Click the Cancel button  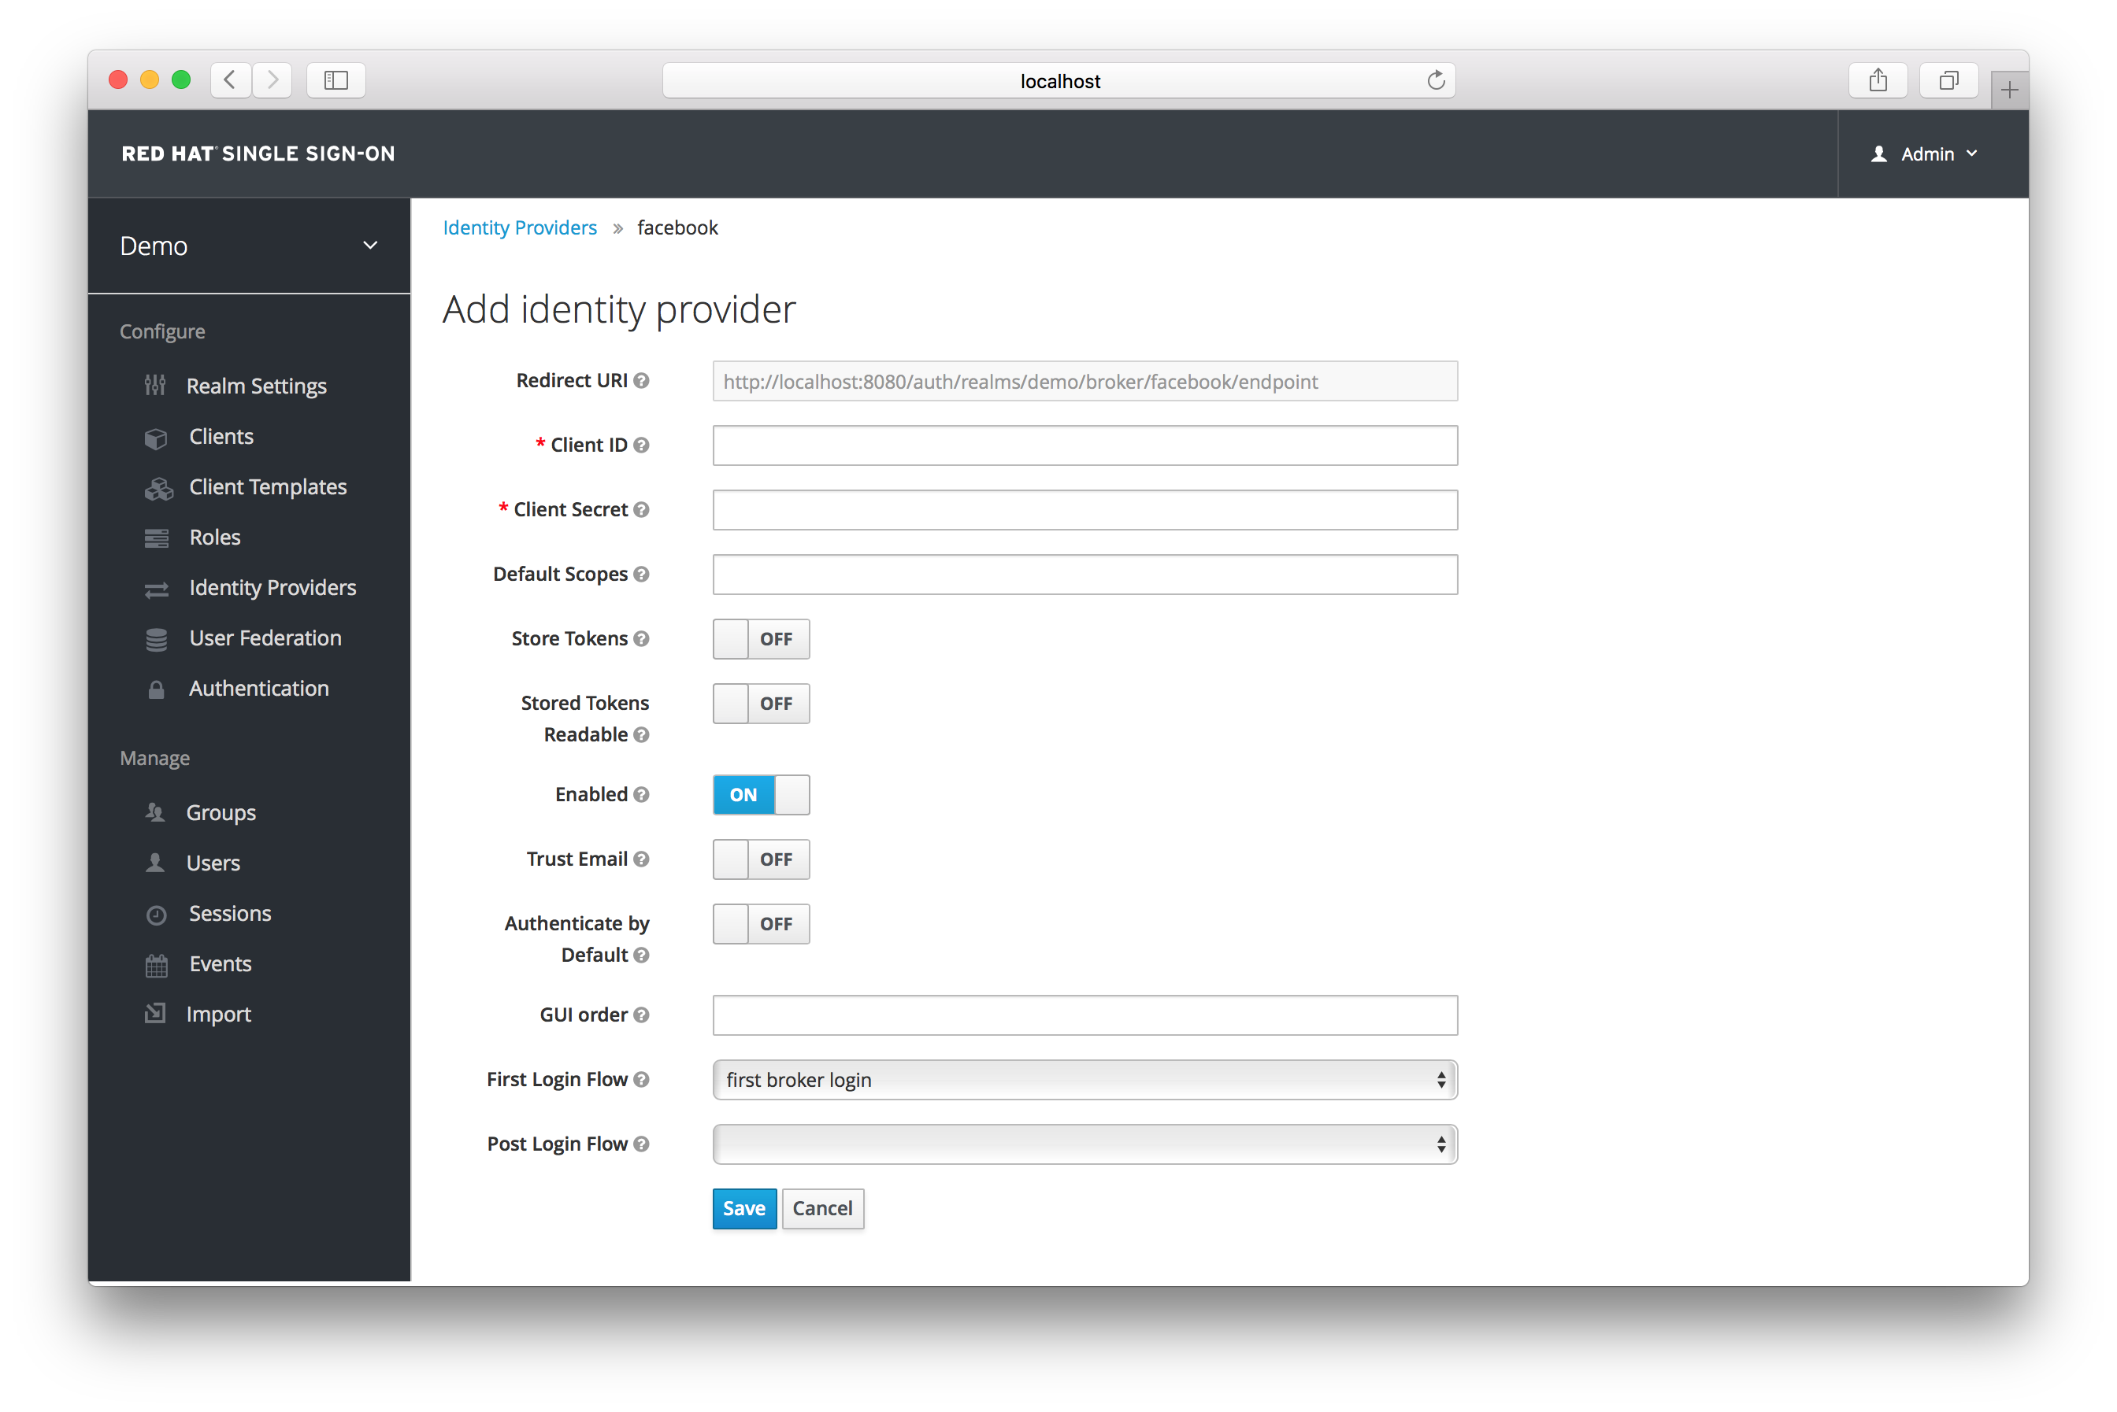click(823, 1207)
